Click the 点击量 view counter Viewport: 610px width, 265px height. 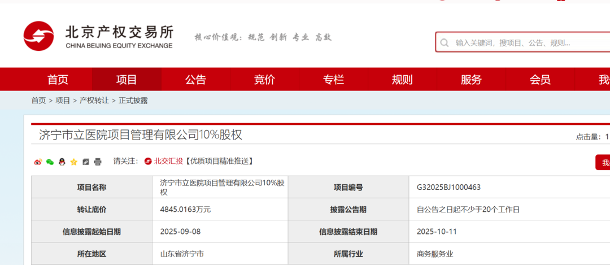point(592,137)
